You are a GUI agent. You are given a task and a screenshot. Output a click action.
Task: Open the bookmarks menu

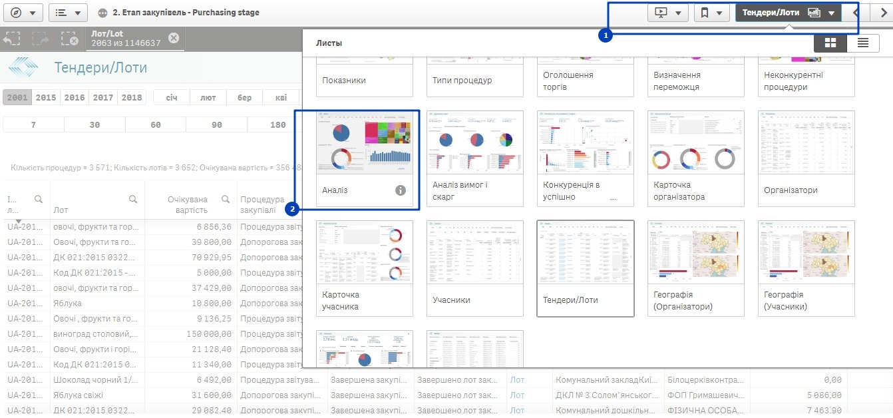[x=711, y=13]
